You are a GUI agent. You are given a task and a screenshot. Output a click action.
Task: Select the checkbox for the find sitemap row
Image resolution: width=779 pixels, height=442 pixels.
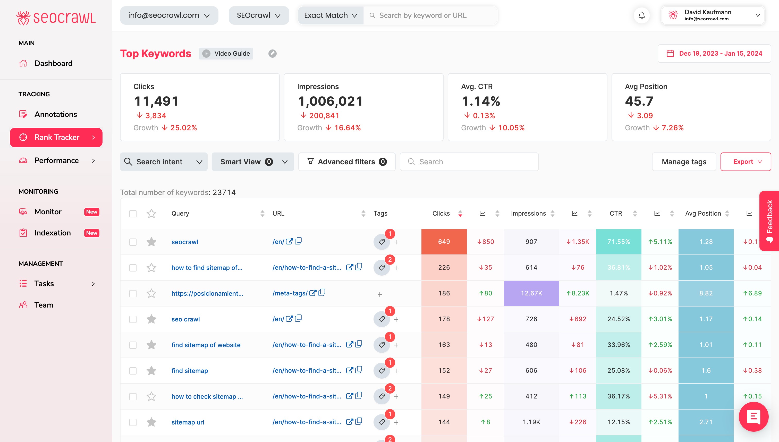click(x=133, y=371)
